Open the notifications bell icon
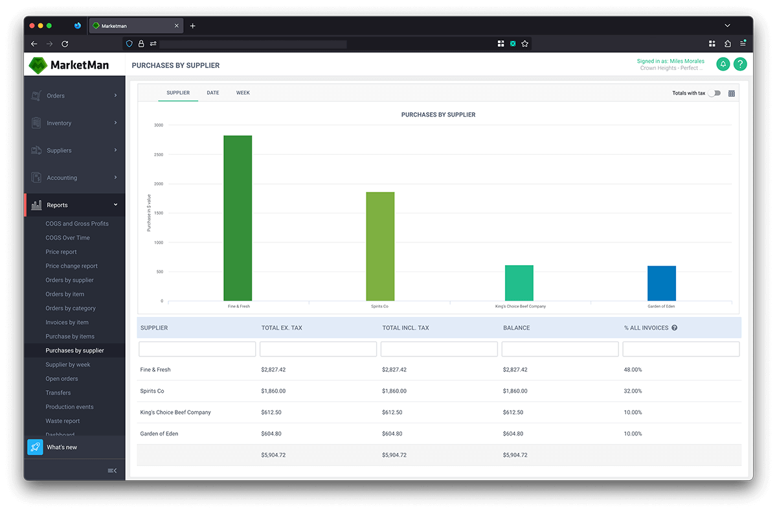 pos(723,64)
